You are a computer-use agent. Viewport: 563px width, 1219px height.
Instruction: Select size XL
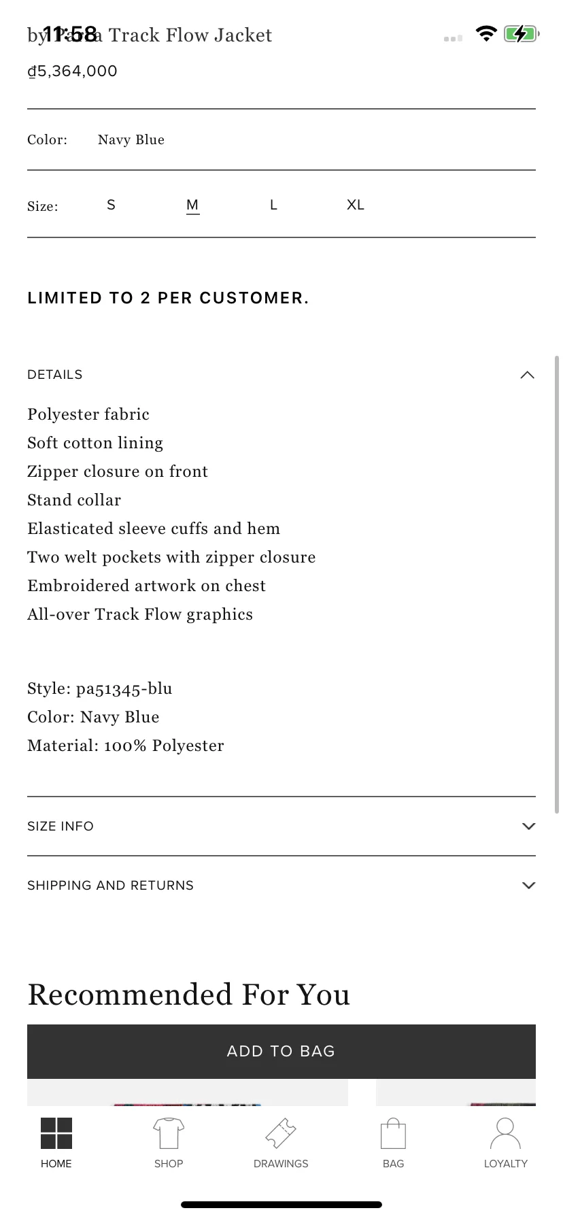[356, 205]
